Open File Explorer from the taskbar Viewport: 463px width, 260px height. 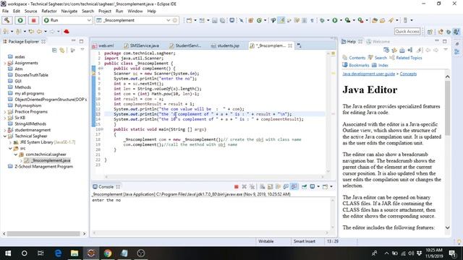(75, 253)
